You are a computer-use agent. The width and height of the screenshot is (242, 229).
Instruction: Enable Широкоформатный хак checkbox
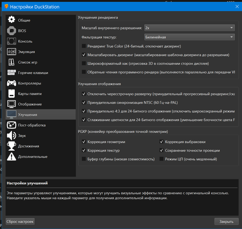84,63
